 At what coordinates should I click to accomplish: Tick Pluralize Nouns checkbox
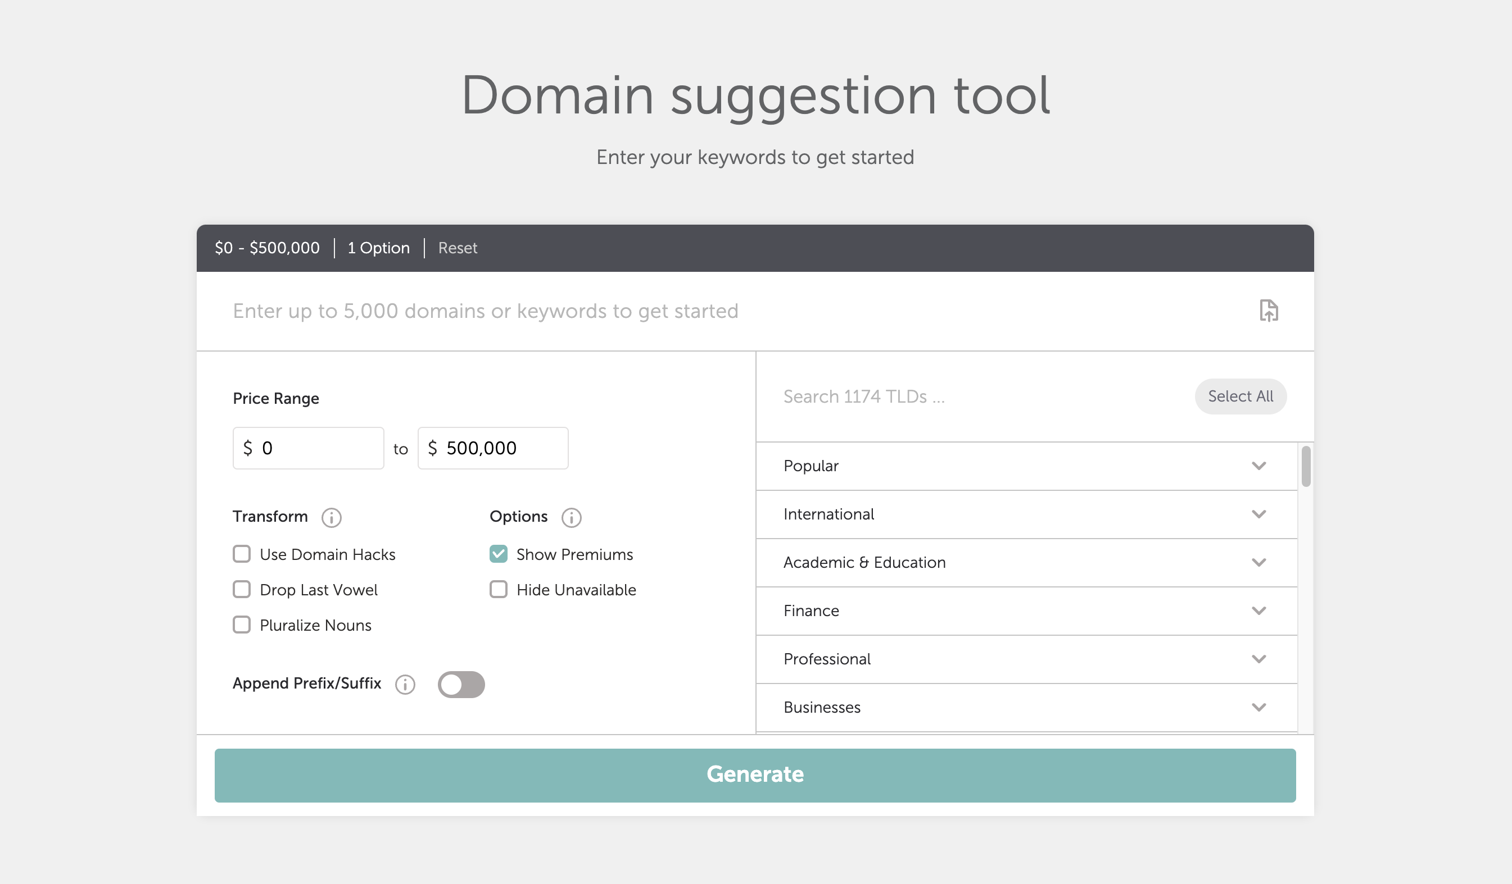pos(242,625)
